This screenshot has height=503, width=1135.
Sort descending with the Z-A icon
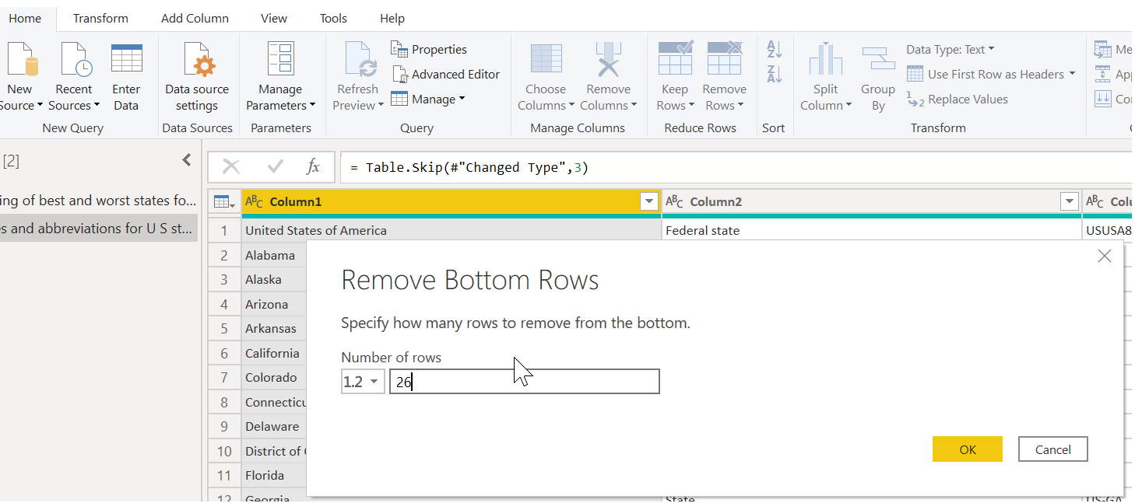pyautogui.click(x=774, y=75)
